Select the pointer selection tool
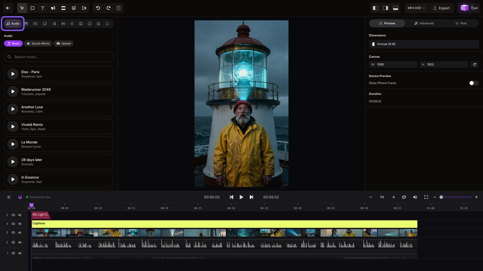This screenshot has width=483, height=271. (22, 8)
